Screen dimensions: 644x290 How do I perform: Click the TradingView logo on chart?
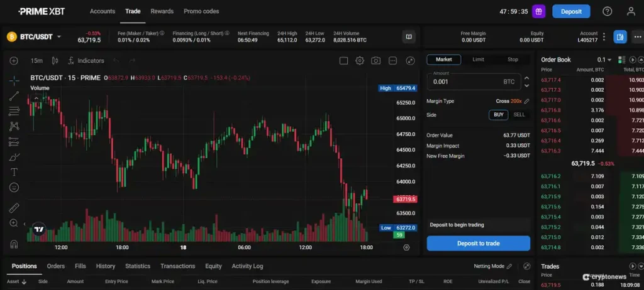coord(39,229)
